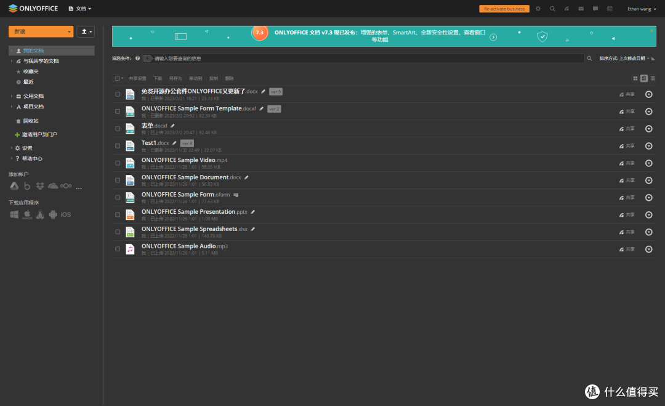Switch to normal list view
This screenshot has height=406, width=665.
[644, 78]
